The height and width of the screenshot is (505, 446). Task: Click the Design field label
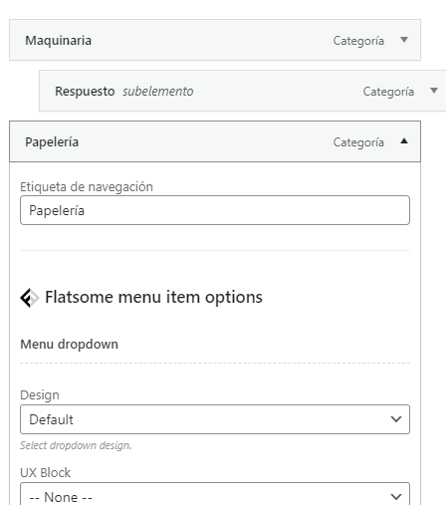pyautogui.click(x=40, y=395)
